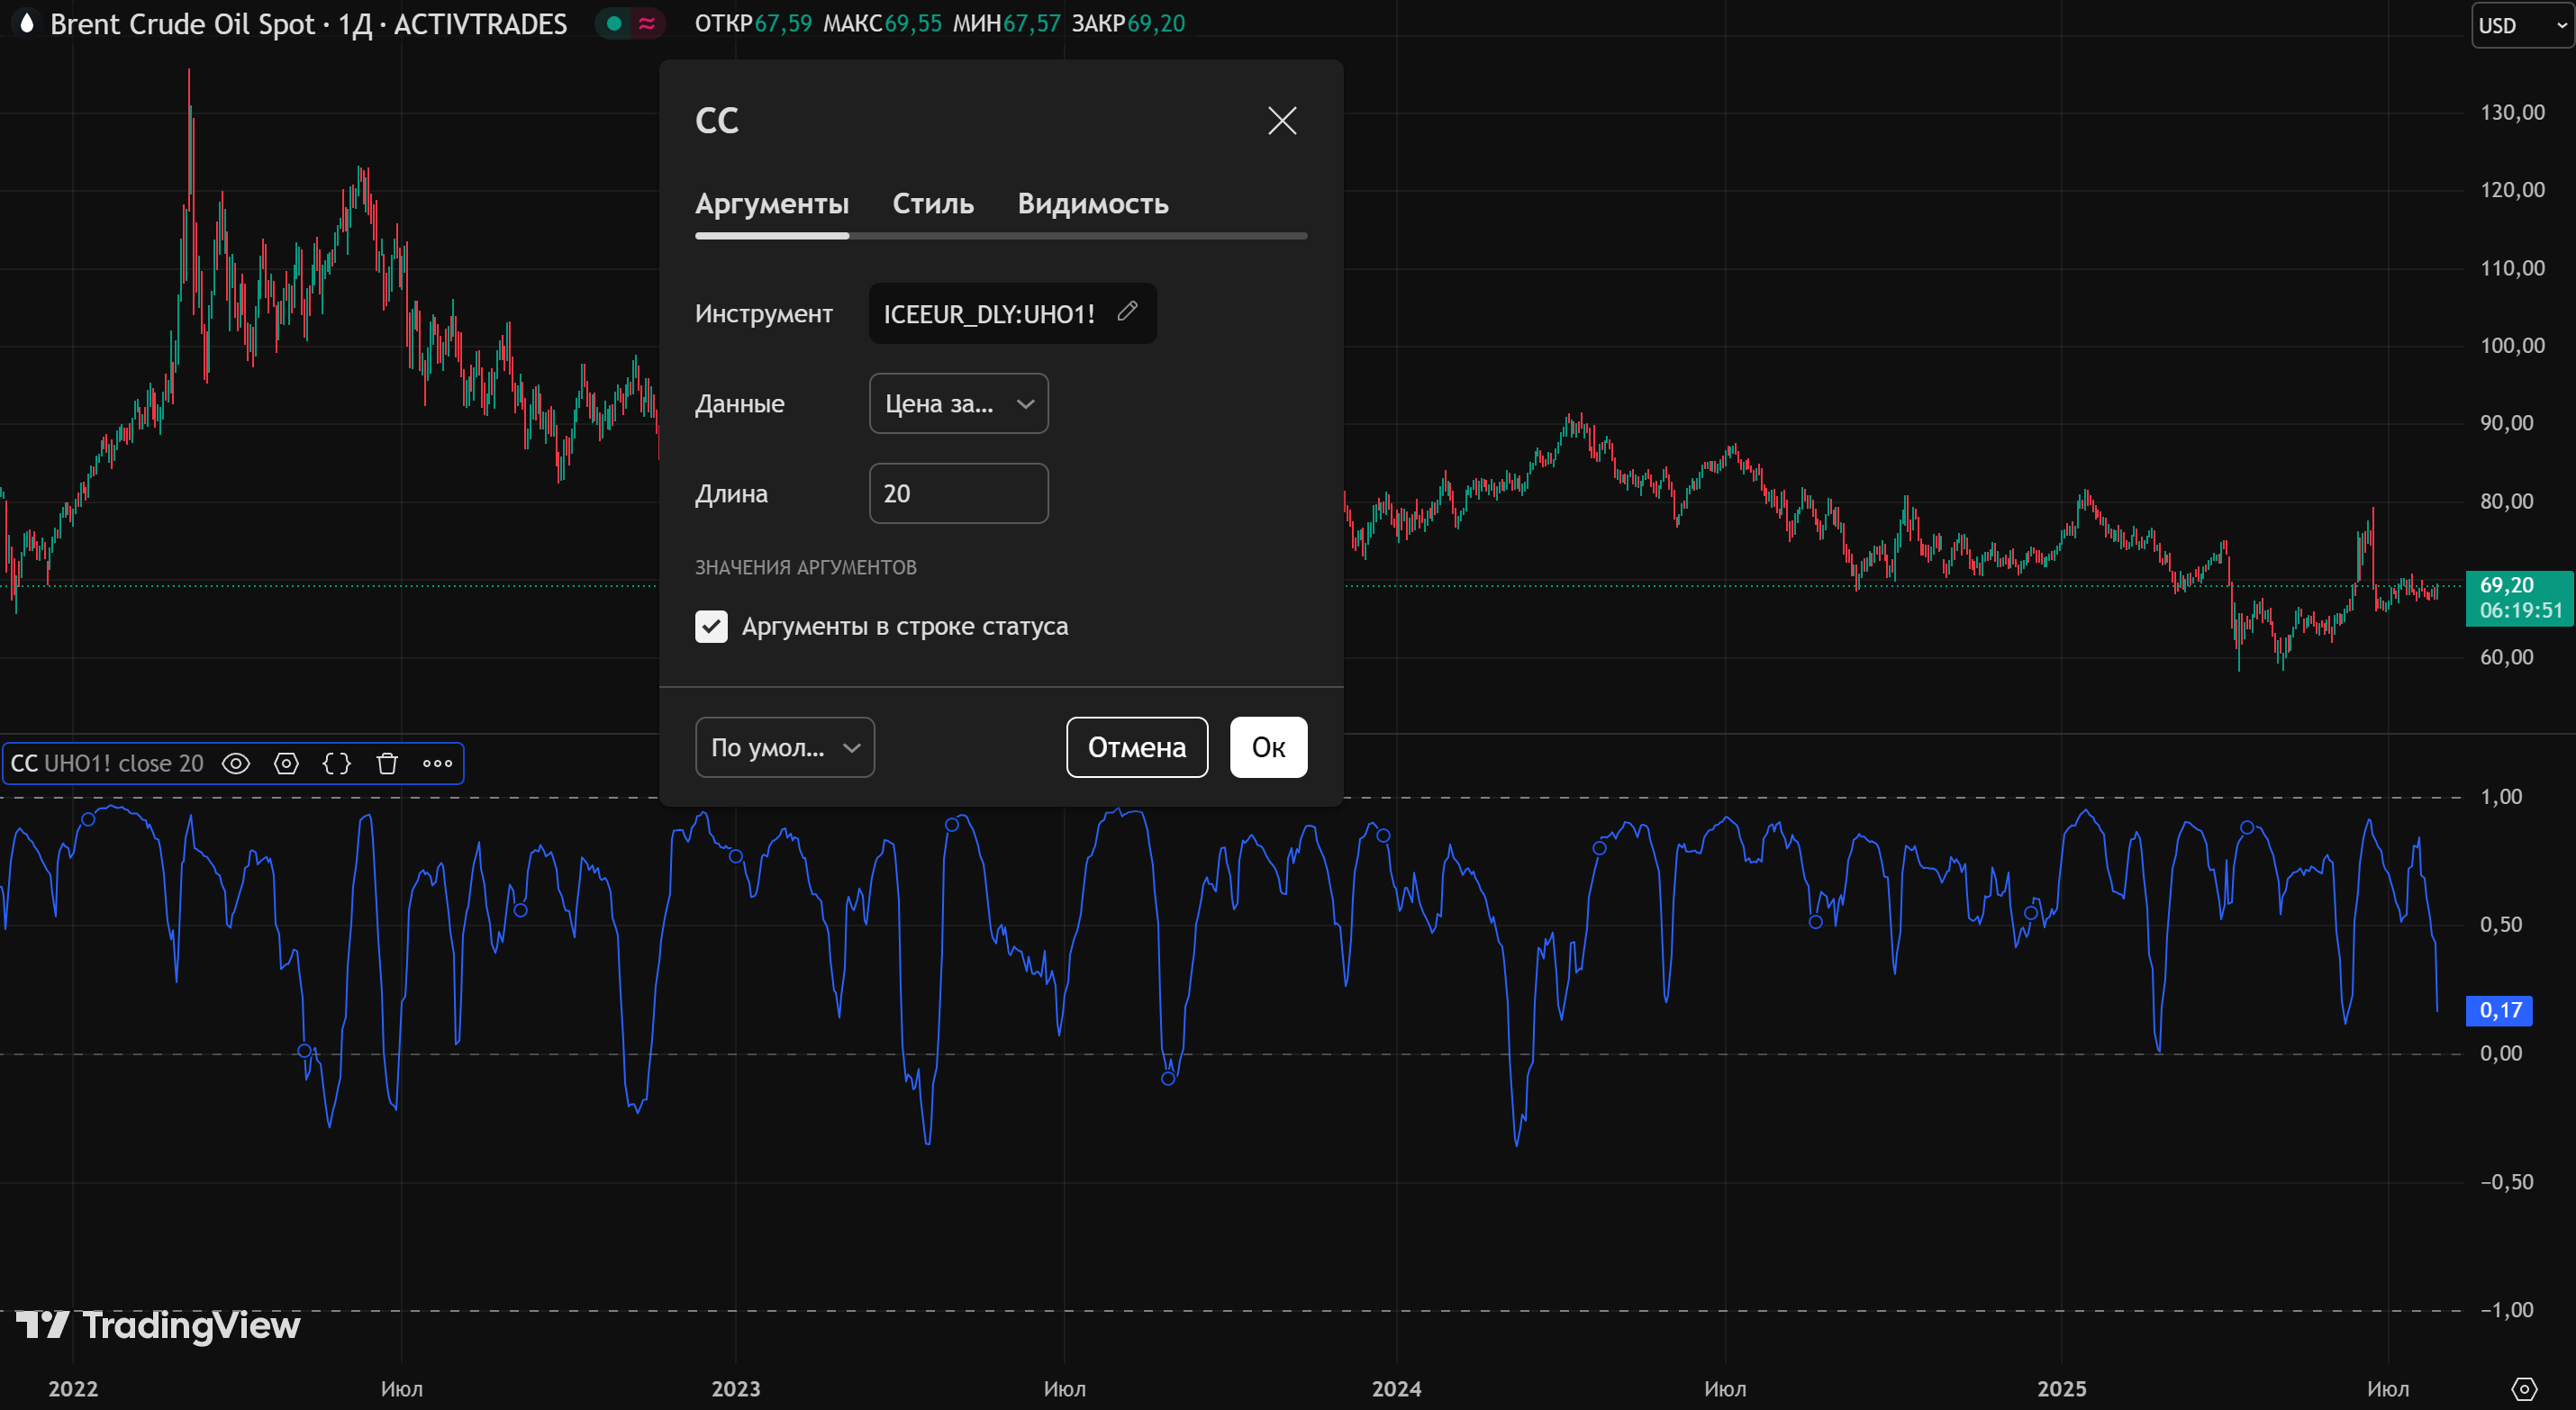Click the Длина length input field
This screenshot has width=2576, height=1410.
(x=958, y=494)
